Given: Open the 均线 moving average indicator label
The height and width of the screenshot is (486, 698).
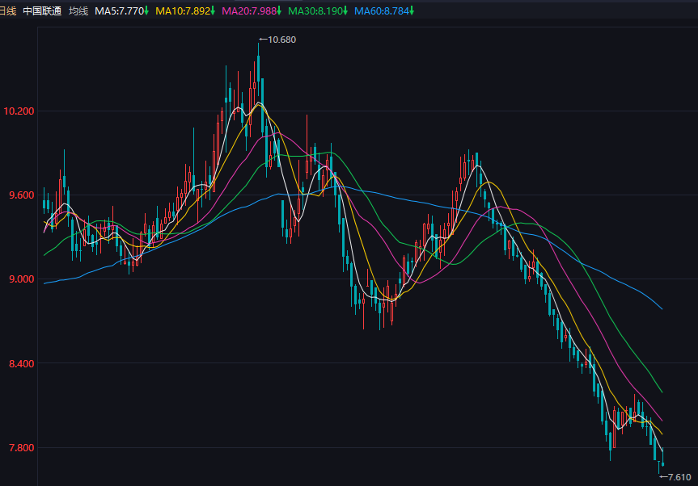Looking at the screenshot, I should click(78, 10).
